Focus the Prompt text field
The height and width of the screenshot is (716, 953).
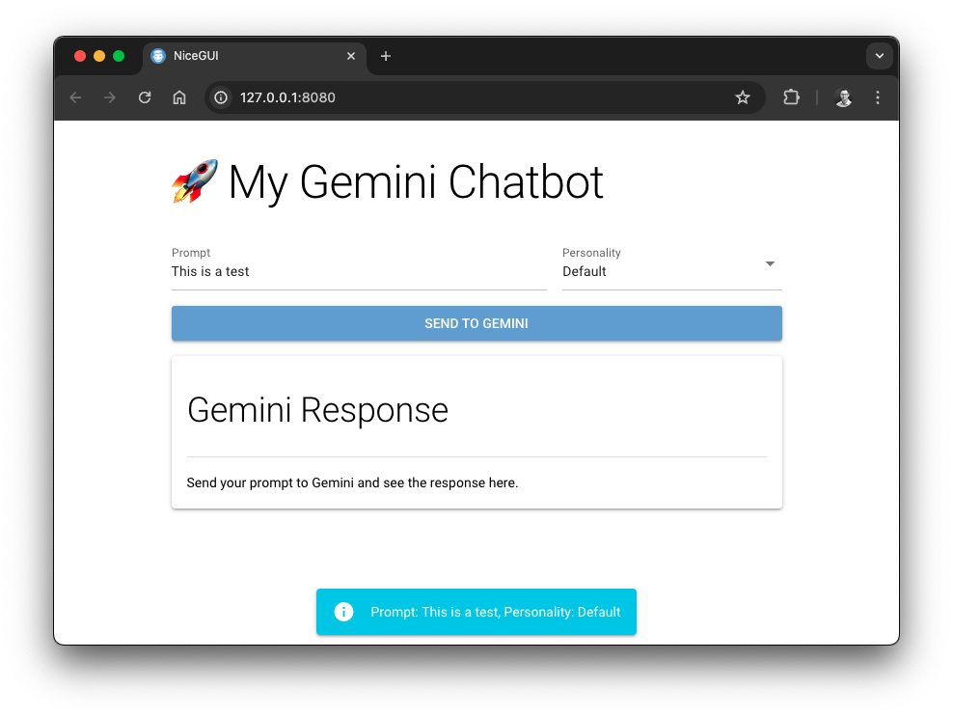(357, 271)
